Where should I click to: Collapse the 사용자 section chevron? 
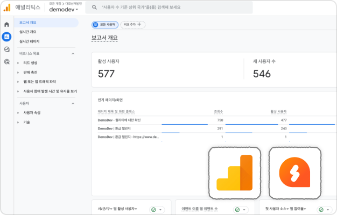(x=73, y=104)
